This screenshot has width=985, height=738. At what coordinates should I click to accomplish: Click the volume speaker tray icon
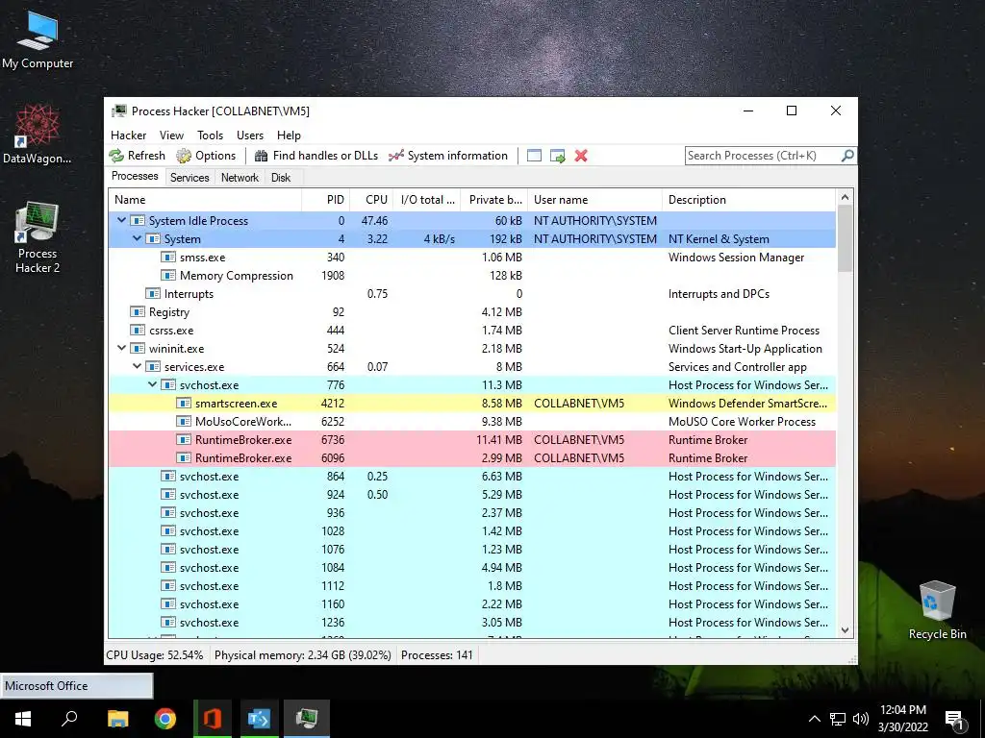point(861,719)
